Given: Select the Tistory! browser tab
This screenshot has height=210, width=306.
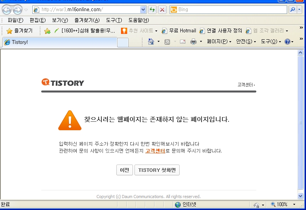Looking at the screenshot, I should click(60, 42).
